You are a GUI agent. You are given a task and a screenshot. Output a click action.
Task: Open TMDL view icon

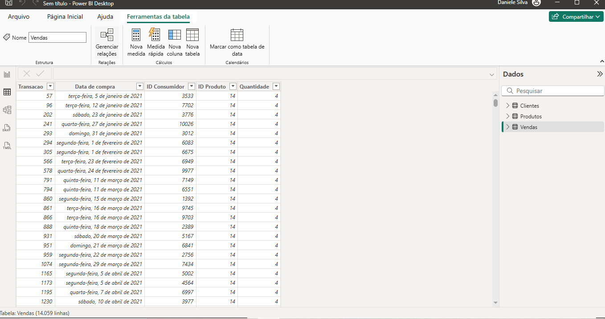[7, 145]
